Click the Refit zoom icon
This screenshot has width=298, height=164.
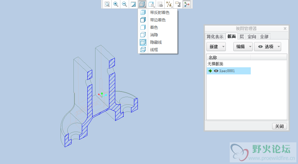coord(107,4)
